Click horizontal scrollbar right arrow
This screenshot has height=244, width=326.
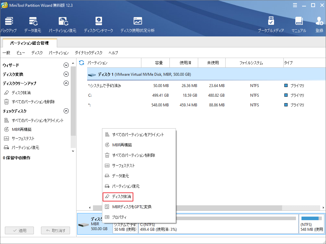(x=323, y=208)
